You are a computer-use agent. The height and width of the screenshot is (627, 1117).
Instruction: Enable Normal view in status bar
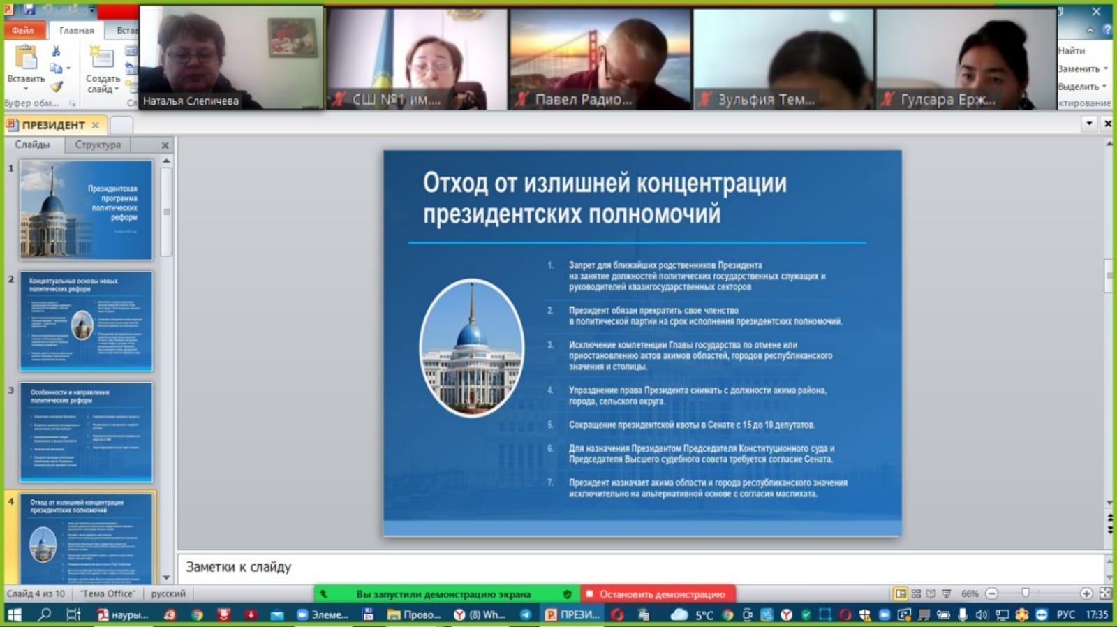pyautogui.click(x=901, y=593)
